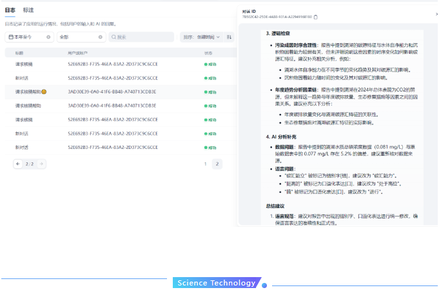Click the magnifier icon in the search box

click(113, 37)
